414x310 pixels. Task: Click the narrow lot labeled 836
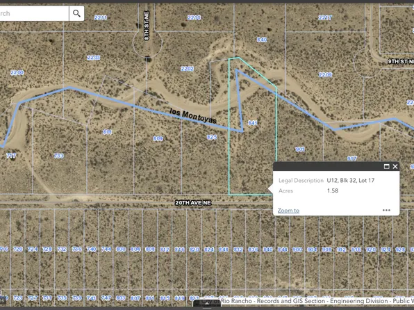coord(253,250)
